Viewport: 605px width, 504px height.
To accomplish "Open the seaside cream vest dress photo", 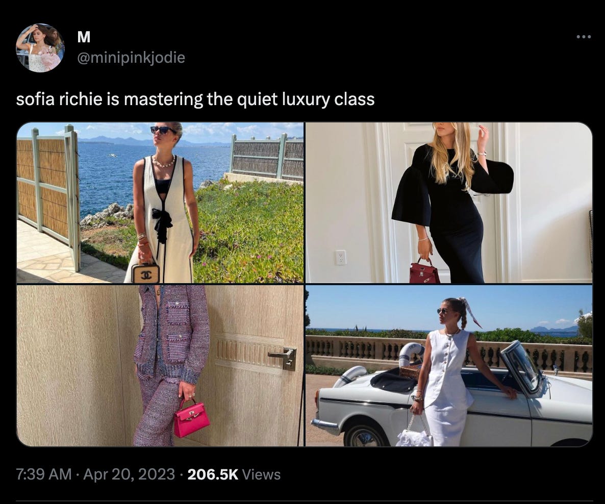I will point(160,203).
